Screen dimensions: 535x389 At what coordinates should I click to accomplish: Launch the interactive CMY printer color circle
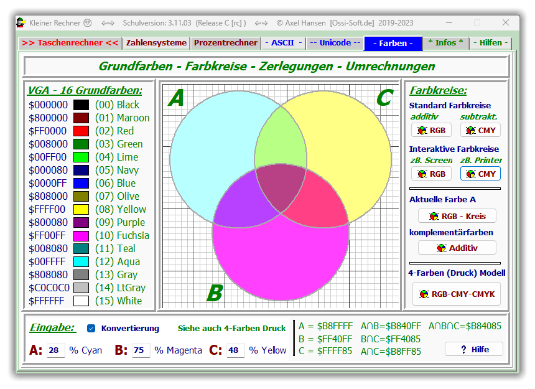click(x=480, y=174)
